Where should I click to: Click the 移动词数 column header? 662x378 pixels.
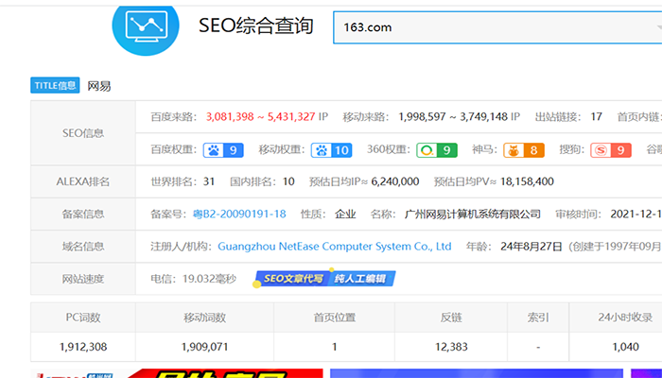205,318
